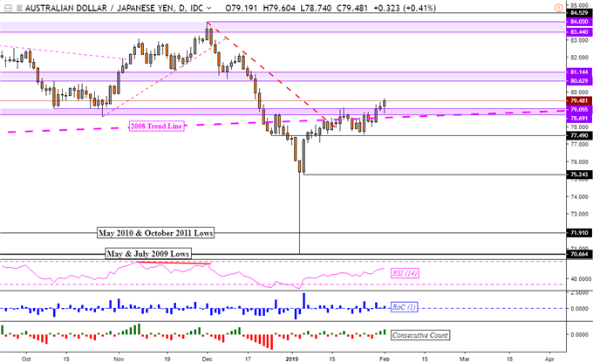This screenshot has width=593, height=363.
Task: Select the 'May 2010 & October 2011 Lows' label
Action: coord(155,233)
